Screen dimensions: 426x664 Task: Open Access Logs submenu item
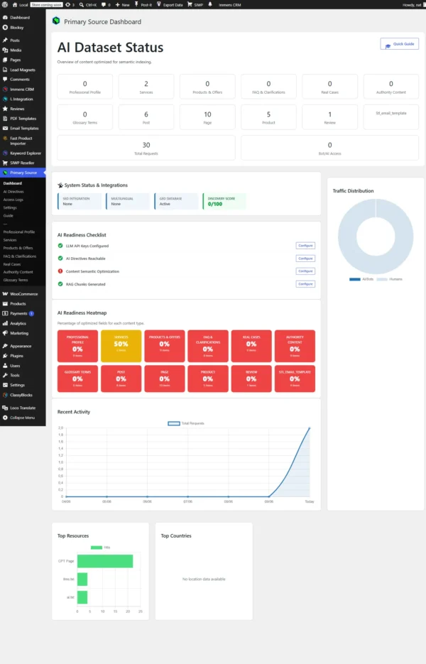[13, 200]
